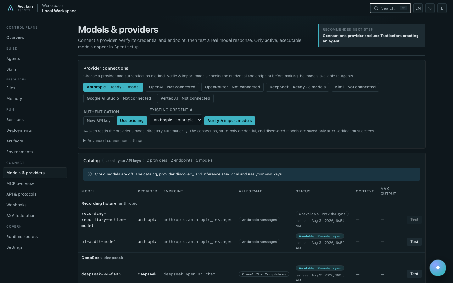Viewport: 453px width, 283px height.
Task: Select Use existing authentication
Action: coord(132,121)
